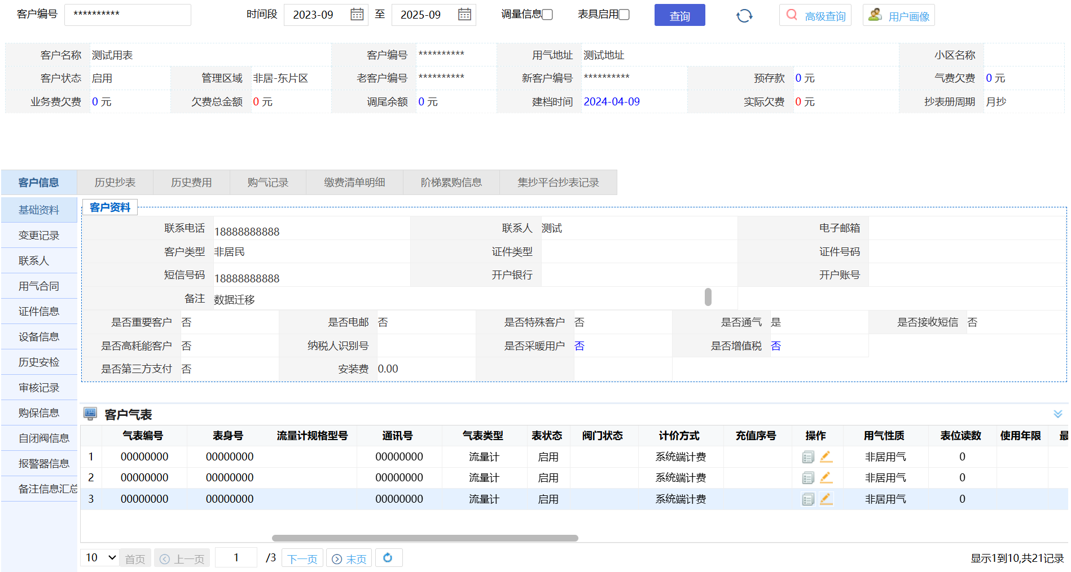Click the computer icon beside 客户气表 title
Image resolution: width=1071 pixels, height=572 pixels.
coord(90,414)
